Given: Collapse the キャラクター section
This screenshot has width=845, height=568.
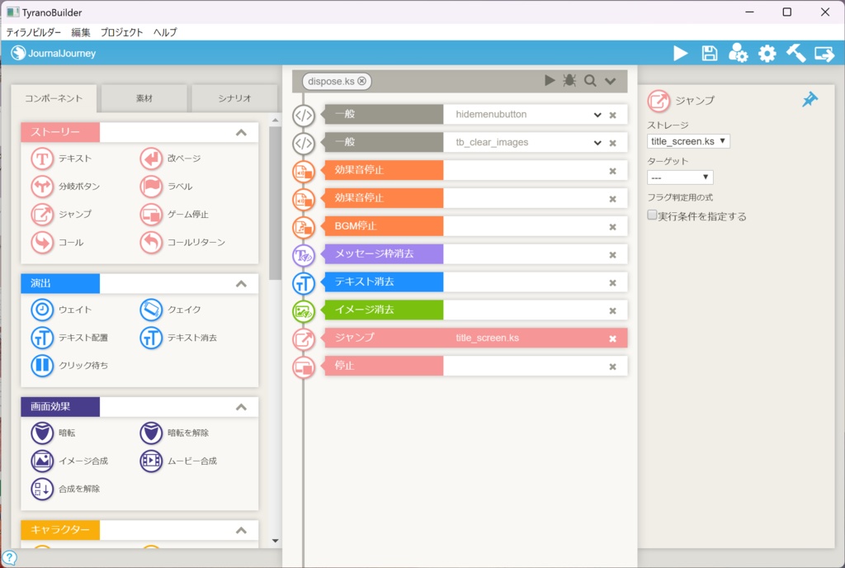Looking at the screenshot, I should pos(241,531).
